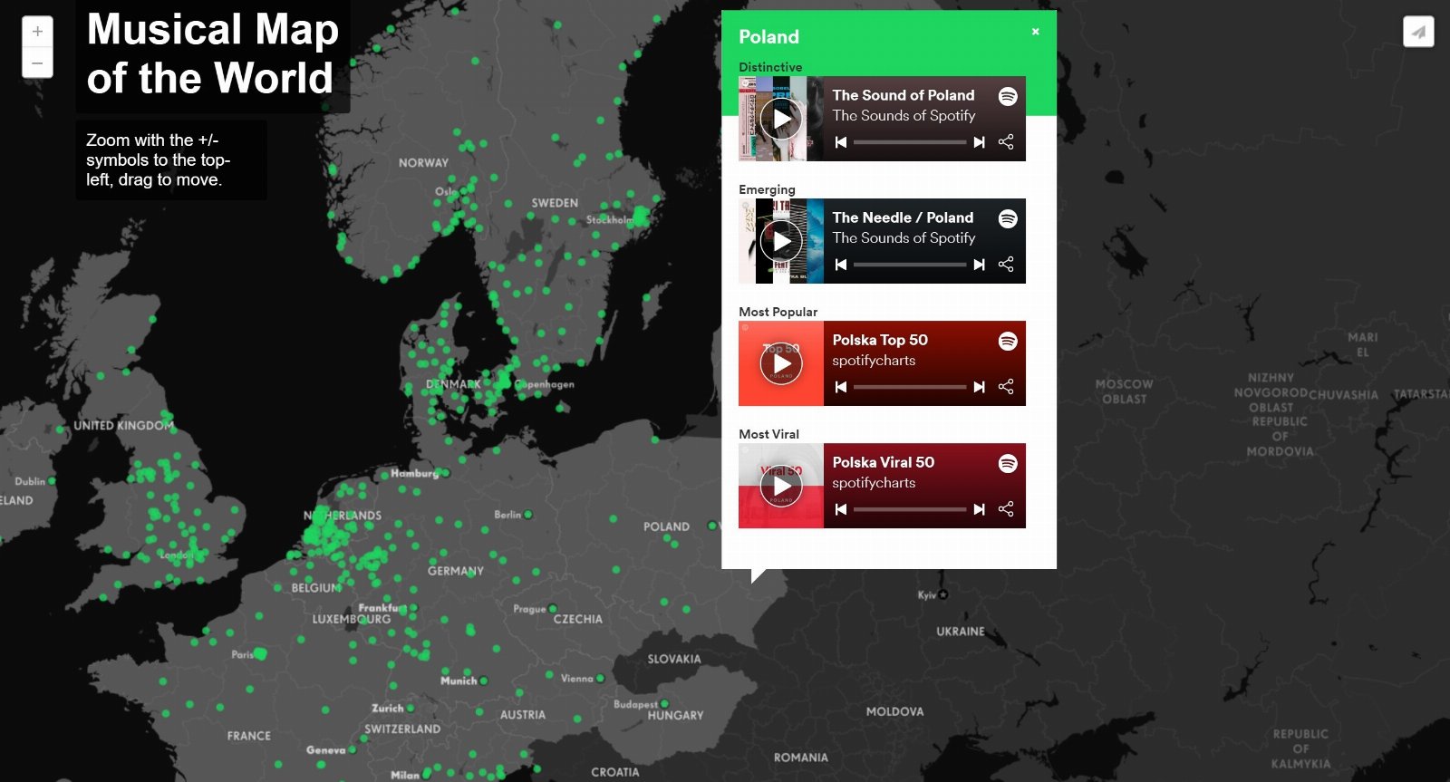The width and height of the screenshot is (1450, 782).
Task: Play The Needle / Poland playlist
Action: pos(781,241)
